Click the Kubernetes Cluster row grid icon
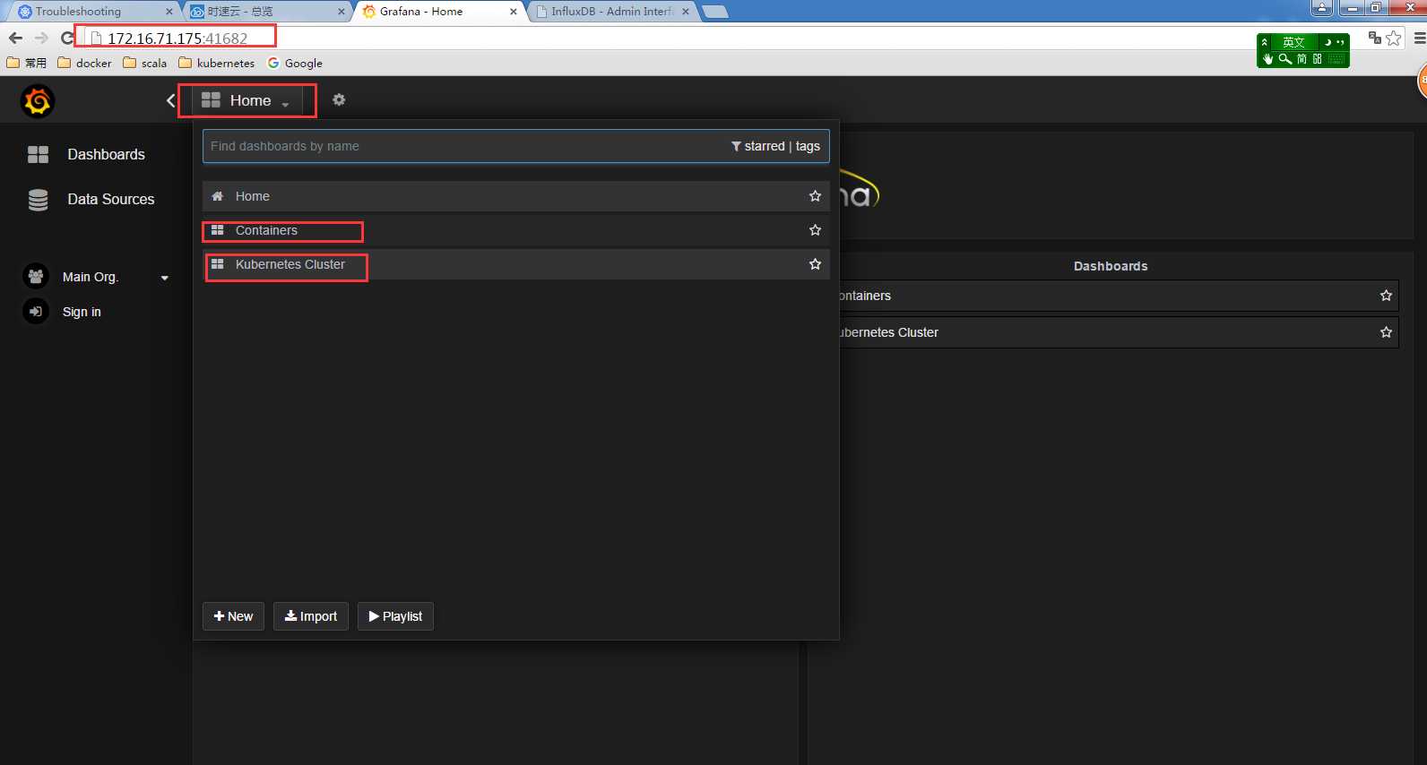Image resolution: width=1427 pixels, height=765 pixels. (217, 264)
